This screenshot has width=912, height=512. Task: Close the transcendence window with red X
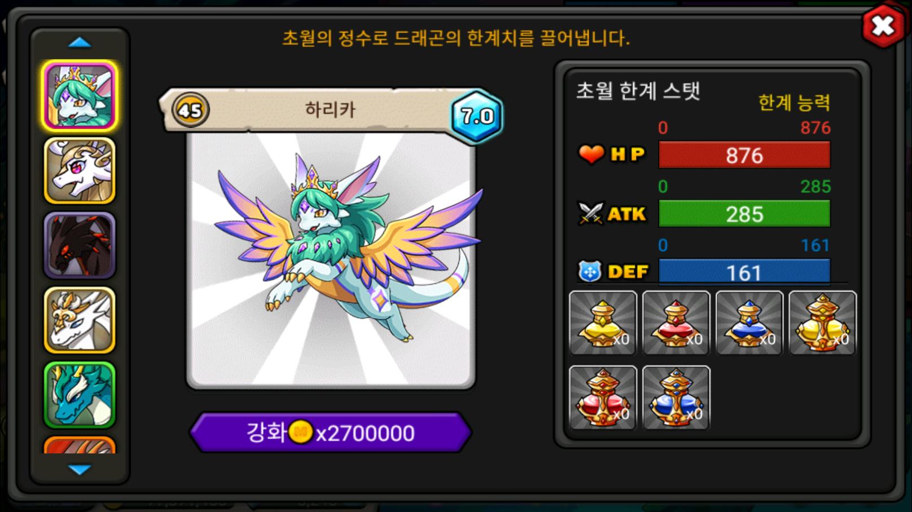(884, 25)
